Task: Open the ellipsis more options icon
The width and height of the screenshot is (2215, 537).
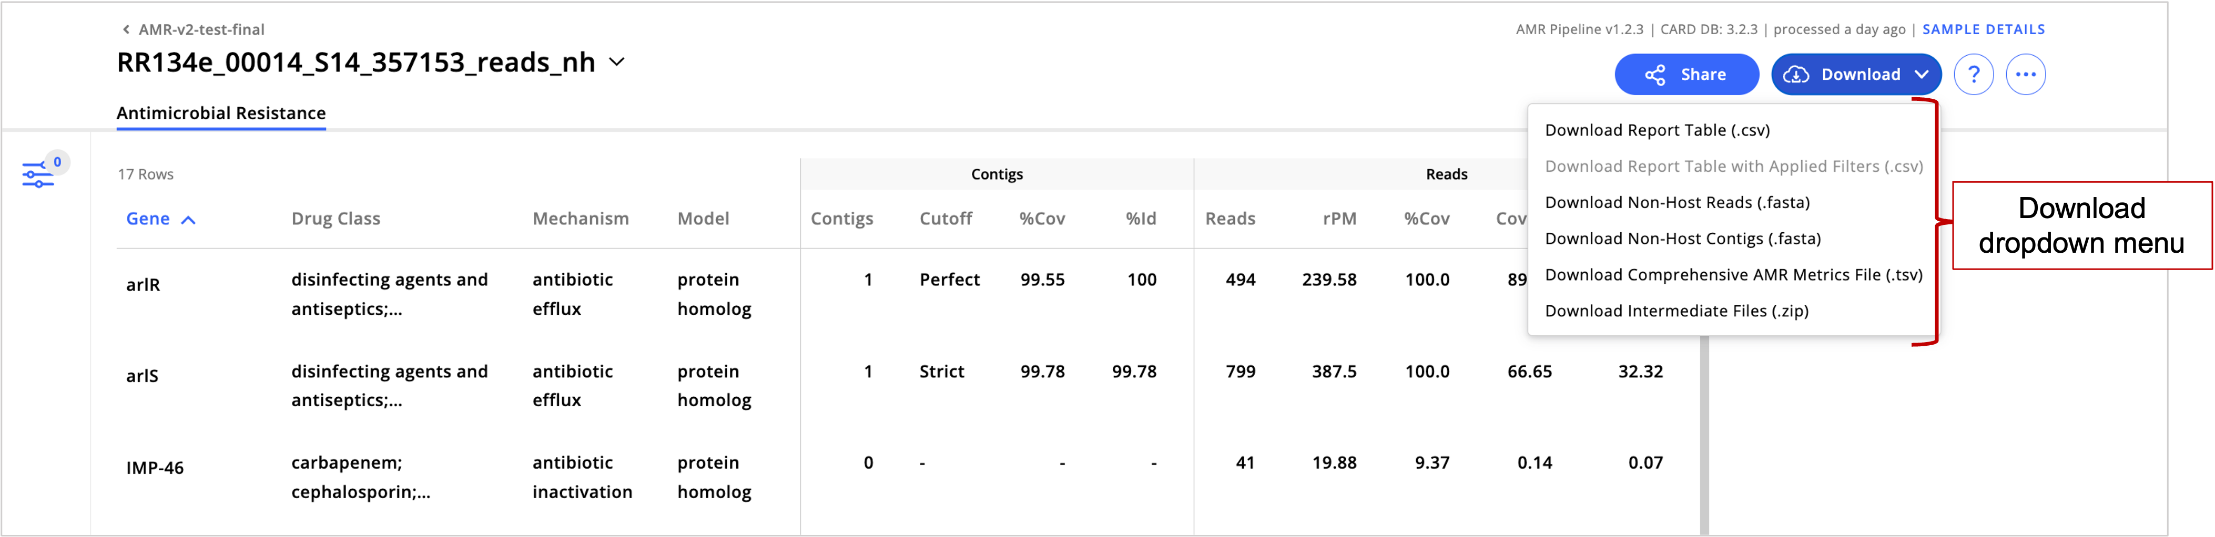Action: [x=2026, y=74]
